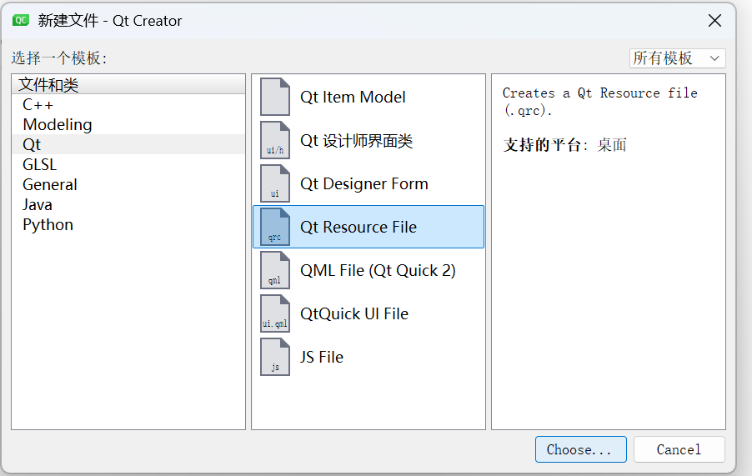The height and width of the screenshot is (476, 752).
Task: Click the Creates a Qt Resource file description
Action: (600, 102)
